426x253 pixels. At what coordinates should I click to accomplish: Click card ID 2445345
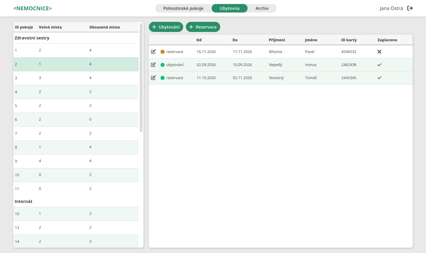349,78
